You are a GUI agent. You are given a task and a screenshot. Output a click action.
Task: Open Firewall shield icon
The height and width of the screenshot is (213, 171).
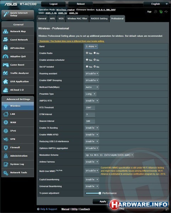click(x=6, y=148)
